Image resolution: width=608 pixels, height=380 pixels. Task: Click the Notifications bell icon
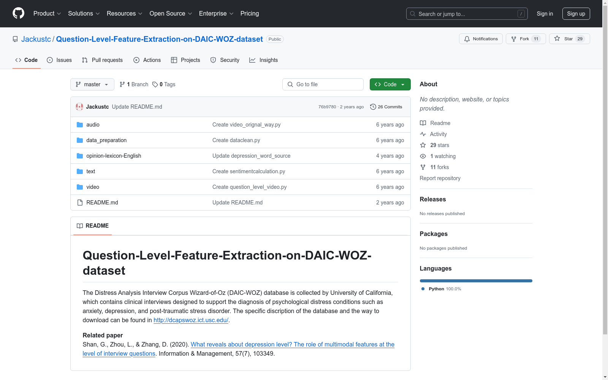(x=467, y=39)
